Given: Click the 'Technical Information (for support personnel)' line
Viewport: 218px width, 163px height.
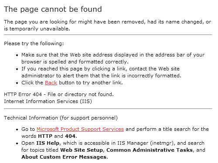Looking at the screenshot, I should (x=61, y=118).
